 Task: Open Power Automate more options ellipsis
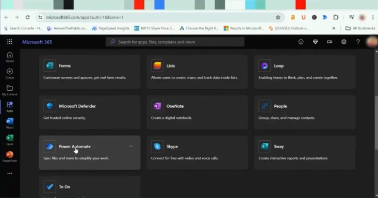(131, 146)
